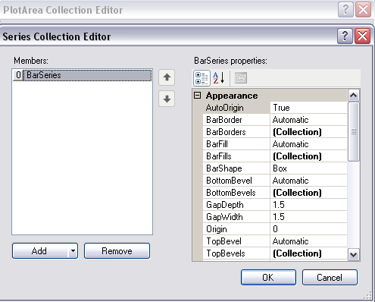Select the BarBorder property
Image resolution: width=375 pixels, height=302 pixels.
(x=236, y=120)
